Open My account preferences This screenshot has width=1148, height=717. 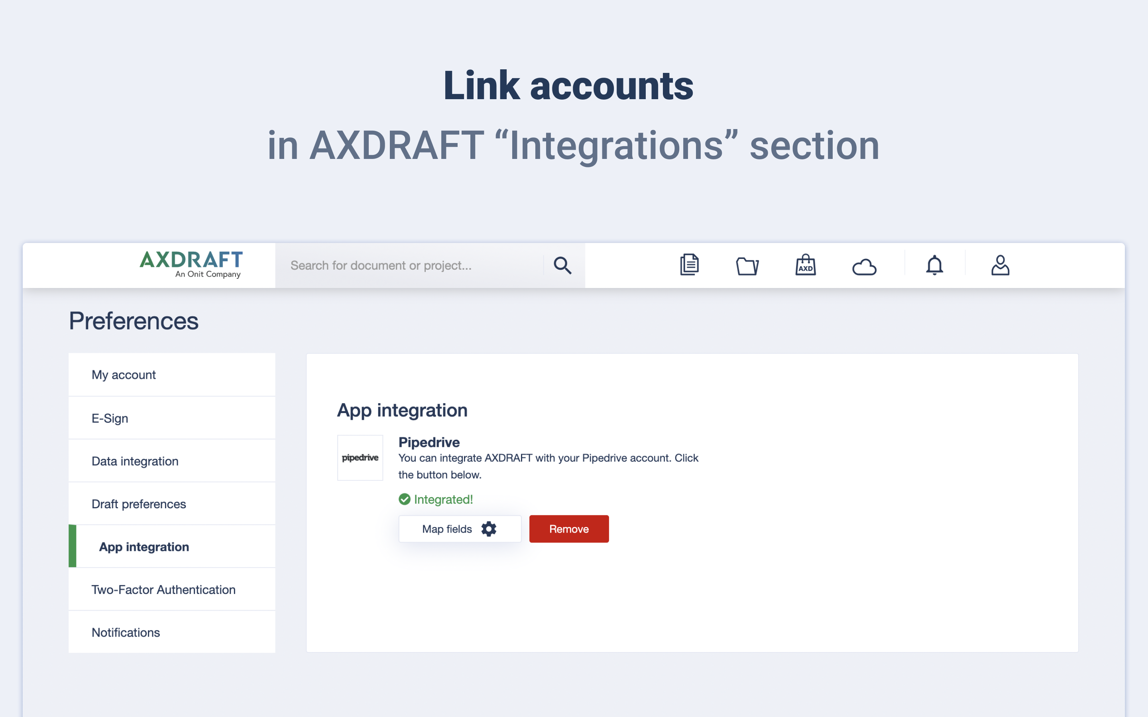(x=172, y=374)
